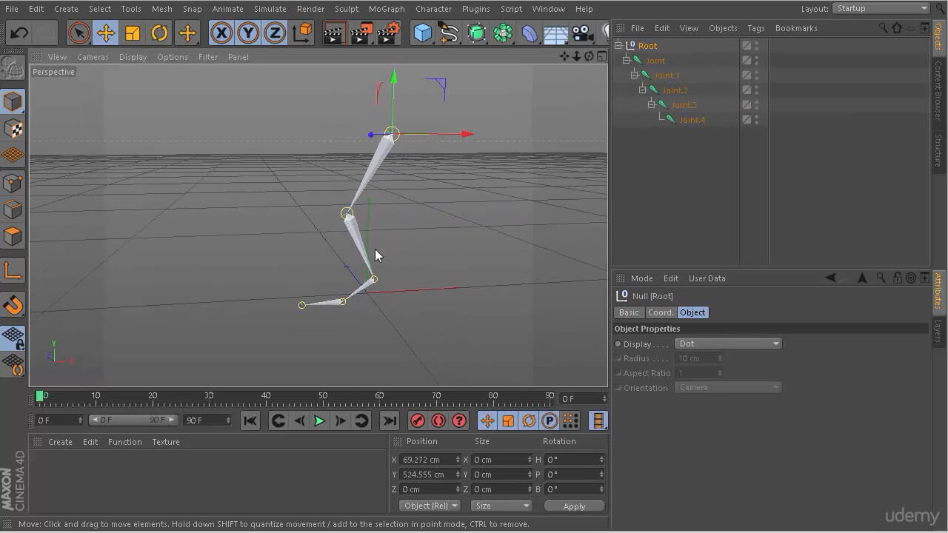Lock the X axis with the X button

221,33
